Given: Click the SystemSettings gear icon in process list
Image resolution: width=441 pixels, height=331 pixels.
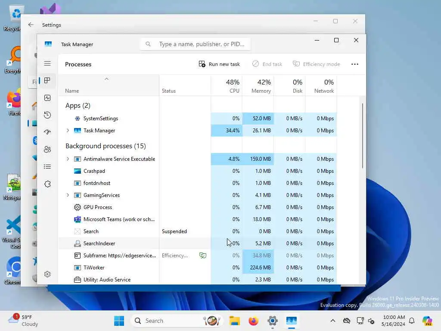Looking at the screenshot, I should (78, 119).
